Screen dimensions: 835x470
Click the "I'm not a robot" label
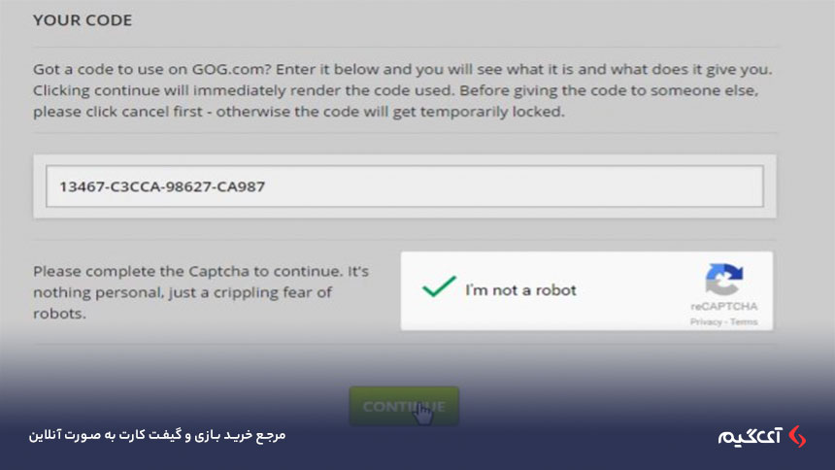coord(520,290)
